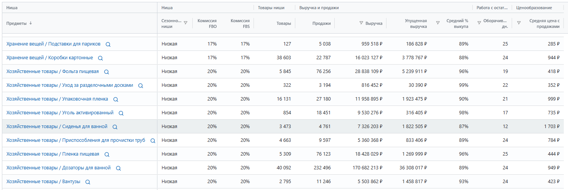Click search icon beside Вантузы
Screen dimensions: 568x190
pos(88,182)
